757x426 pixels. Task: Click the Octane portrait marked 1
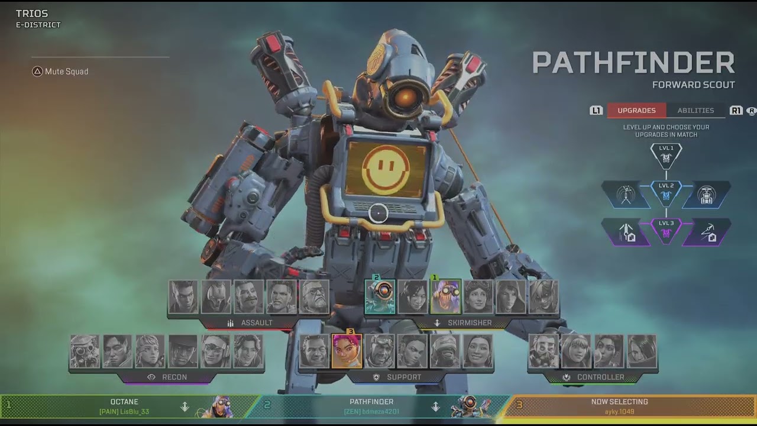(445, 297)
